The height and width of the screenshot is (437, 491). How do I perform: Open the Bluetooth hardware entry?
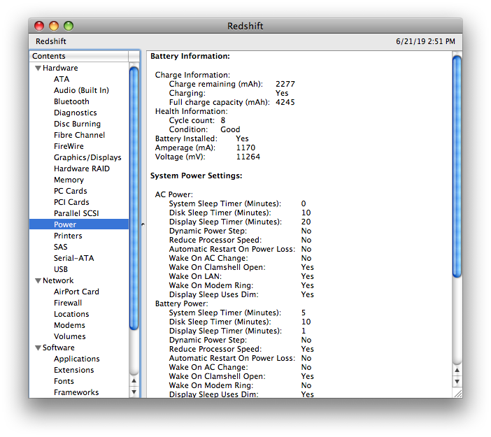(x=71, y=102)
